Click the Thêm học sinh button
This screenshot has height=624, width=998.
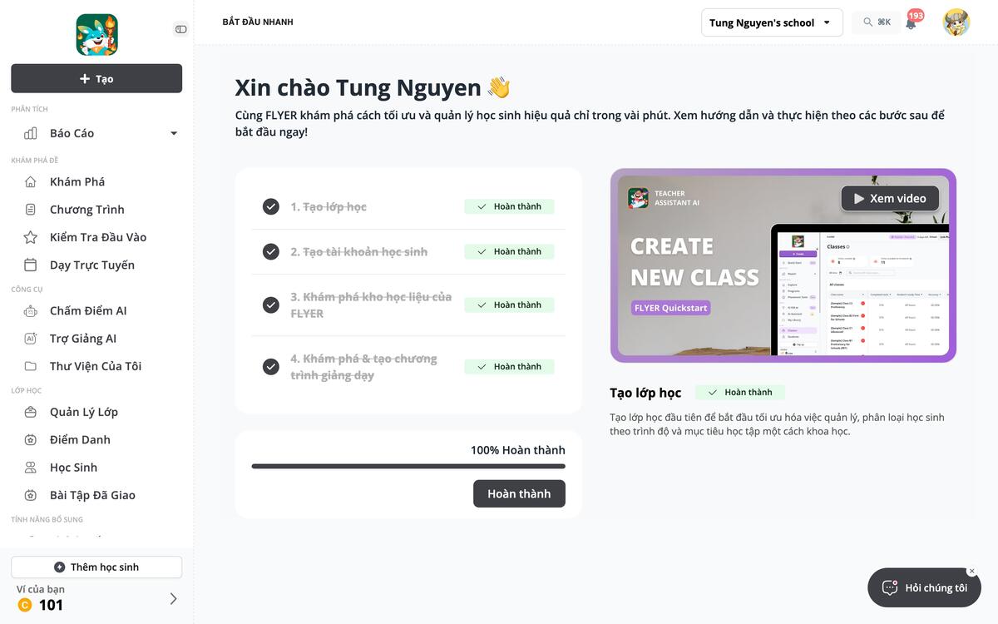click(96, 567)
